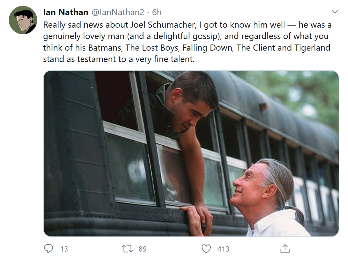Open the tweet's more-options chevron

pos(335,12)
